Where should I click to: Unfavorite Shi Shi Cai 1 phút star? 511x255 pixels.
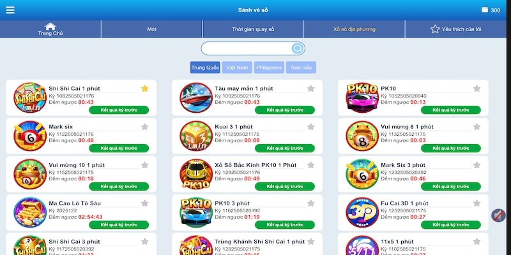click(145, 89)
